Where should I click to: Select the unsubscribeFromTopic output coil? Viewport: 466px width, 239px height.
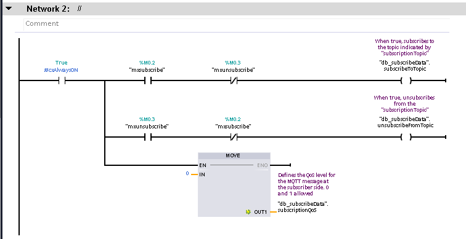pyautogui.click(x=406, y=137)
